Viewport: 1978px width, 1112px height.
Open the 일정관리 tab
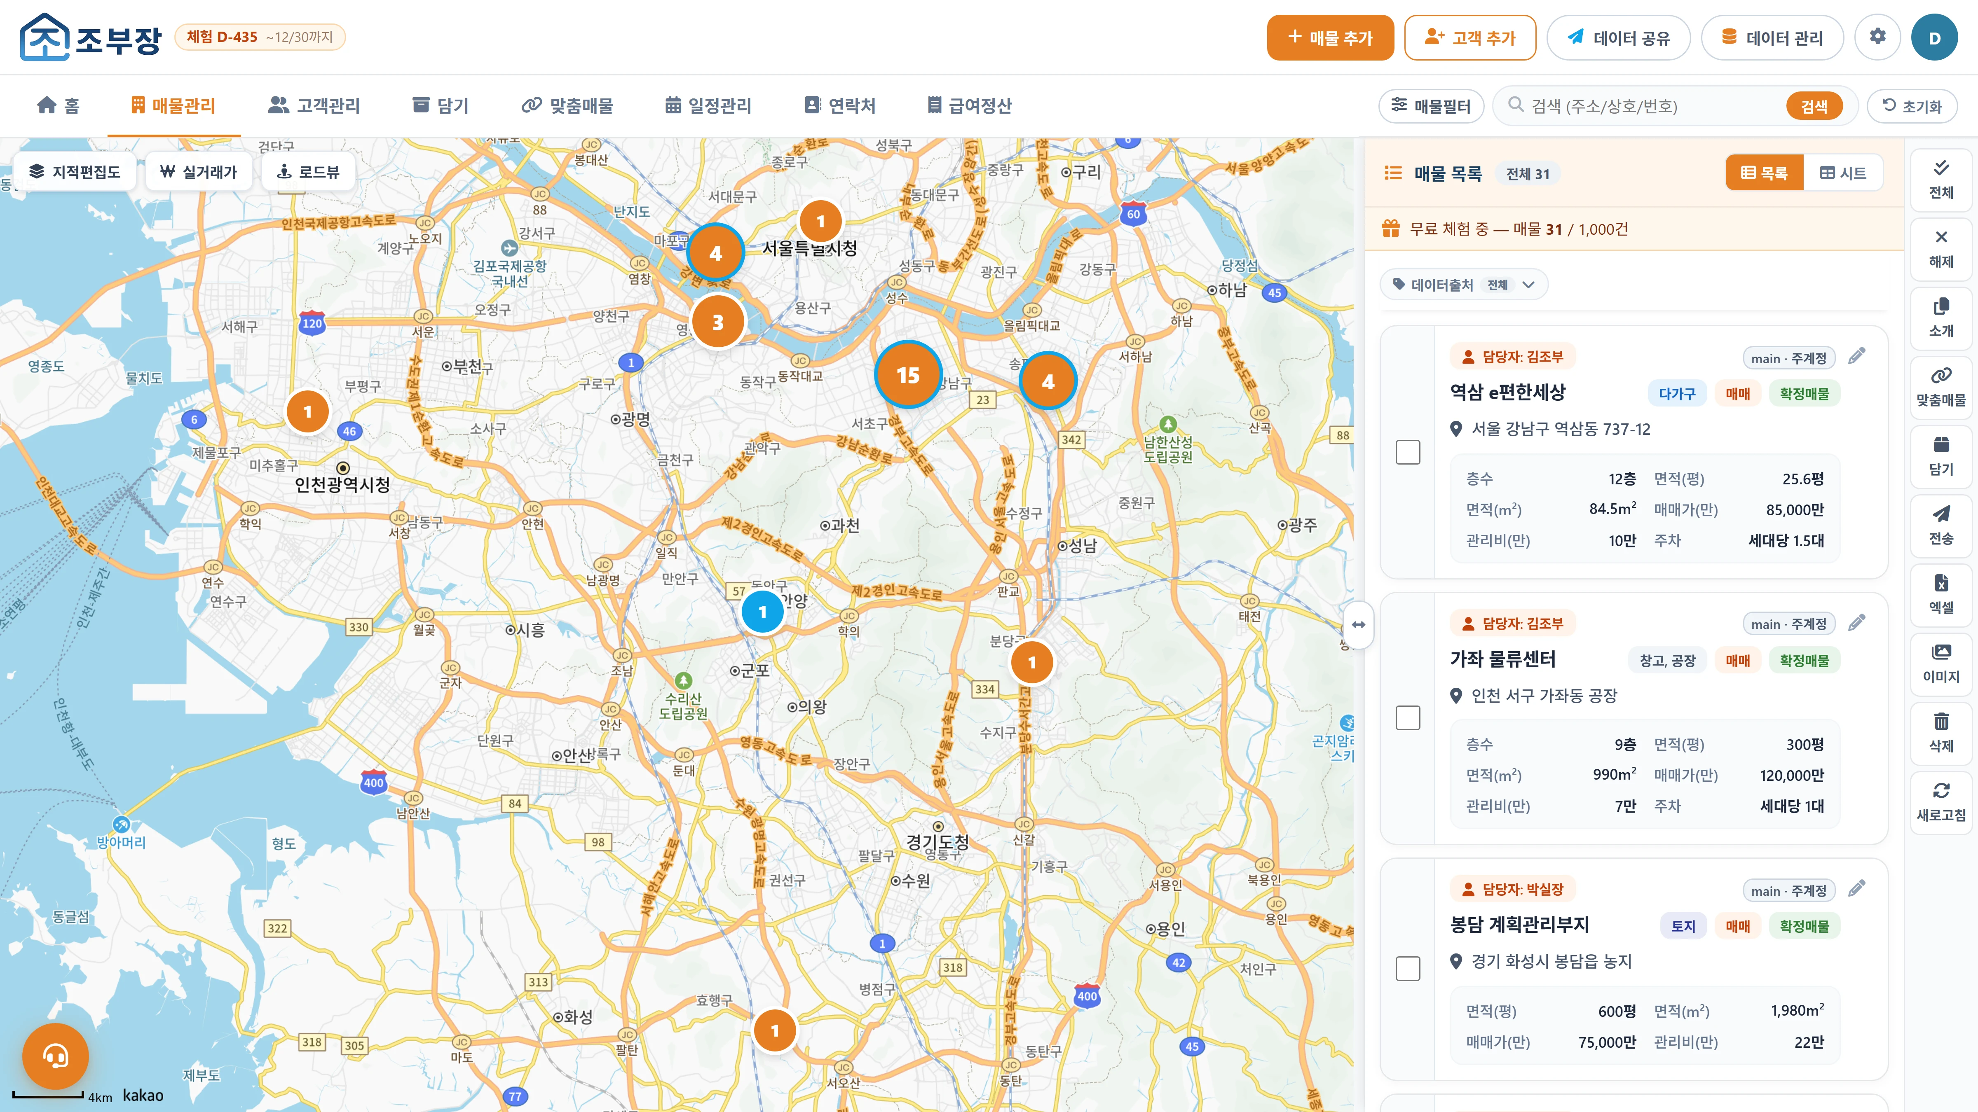click(x=708, y=105)
